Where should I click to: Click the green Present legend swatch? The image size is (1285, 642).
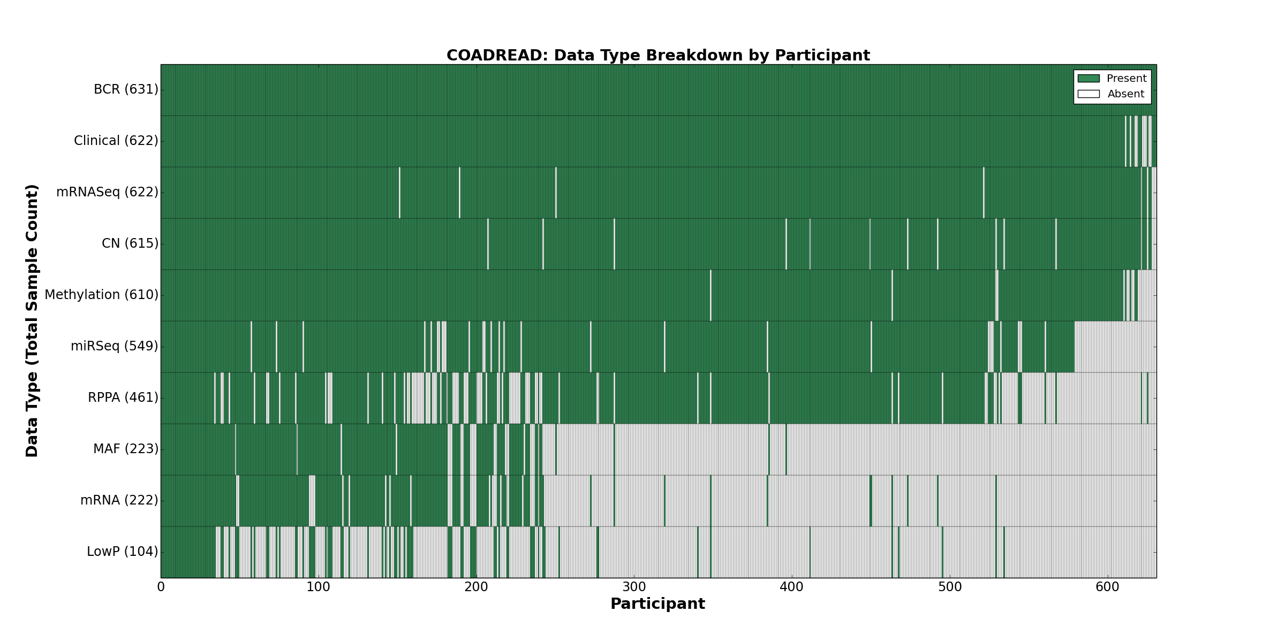click(x=1089, y=79)
